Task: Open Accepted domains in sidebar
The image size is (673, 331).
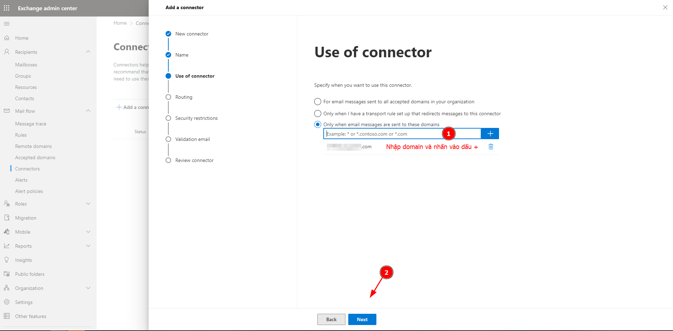Action: pos(35,157)
